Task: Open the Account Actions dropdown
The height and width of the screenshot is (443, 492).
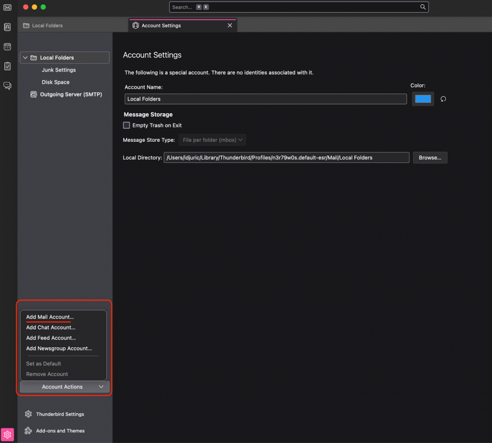Action: [x=64, y=386]
